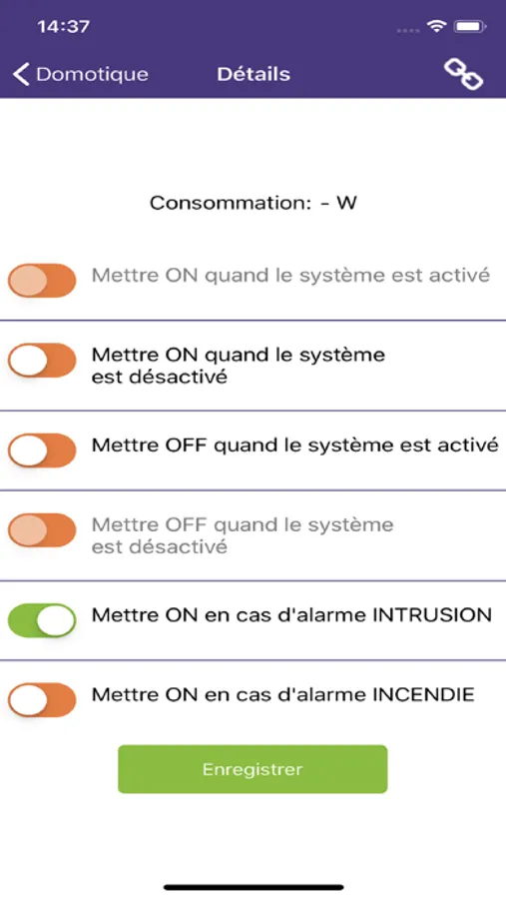Screen dimensions: 506x899
Task: Disable ON for INTRUSION alarm switch
Action: tap(42, 619)
